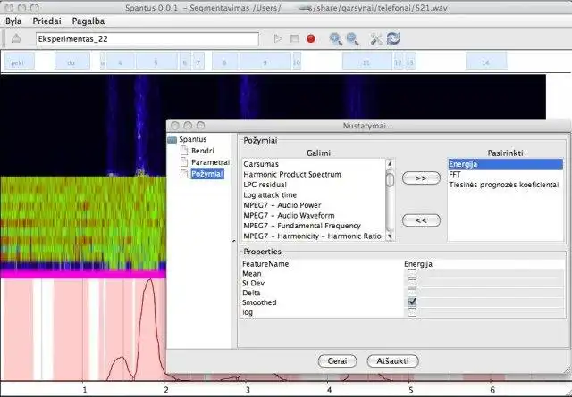Screen dimensions: 572x397
Task: Open the Byla menu
Action: (13, 20)
